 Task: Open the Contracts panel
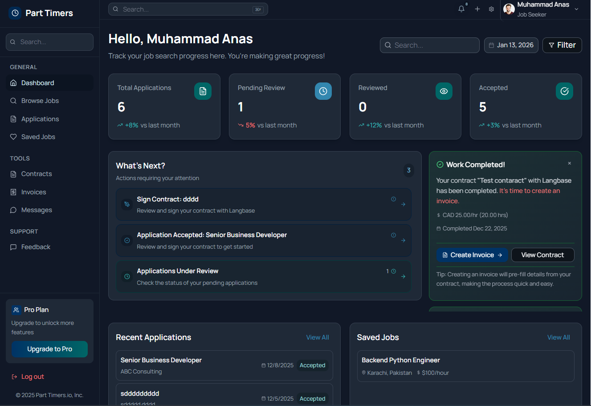click(x=37, y=174)
